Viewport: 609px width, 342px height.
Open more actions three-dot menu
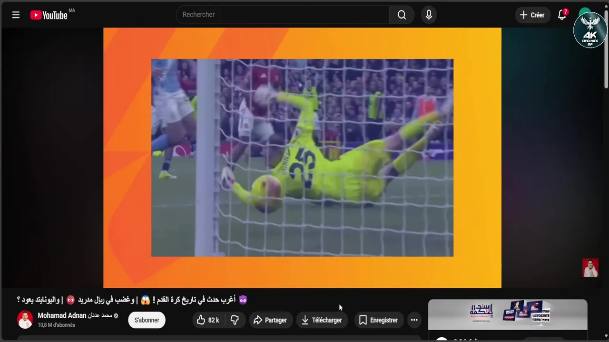414,320
